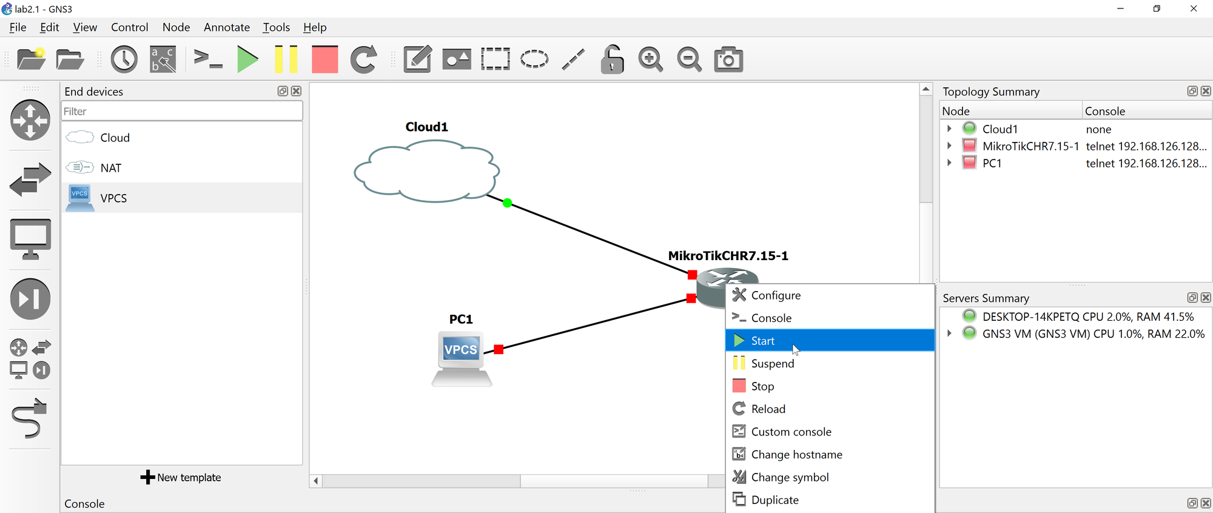
Task: Browse routers in the device sidebar
Action: (30, 120)
